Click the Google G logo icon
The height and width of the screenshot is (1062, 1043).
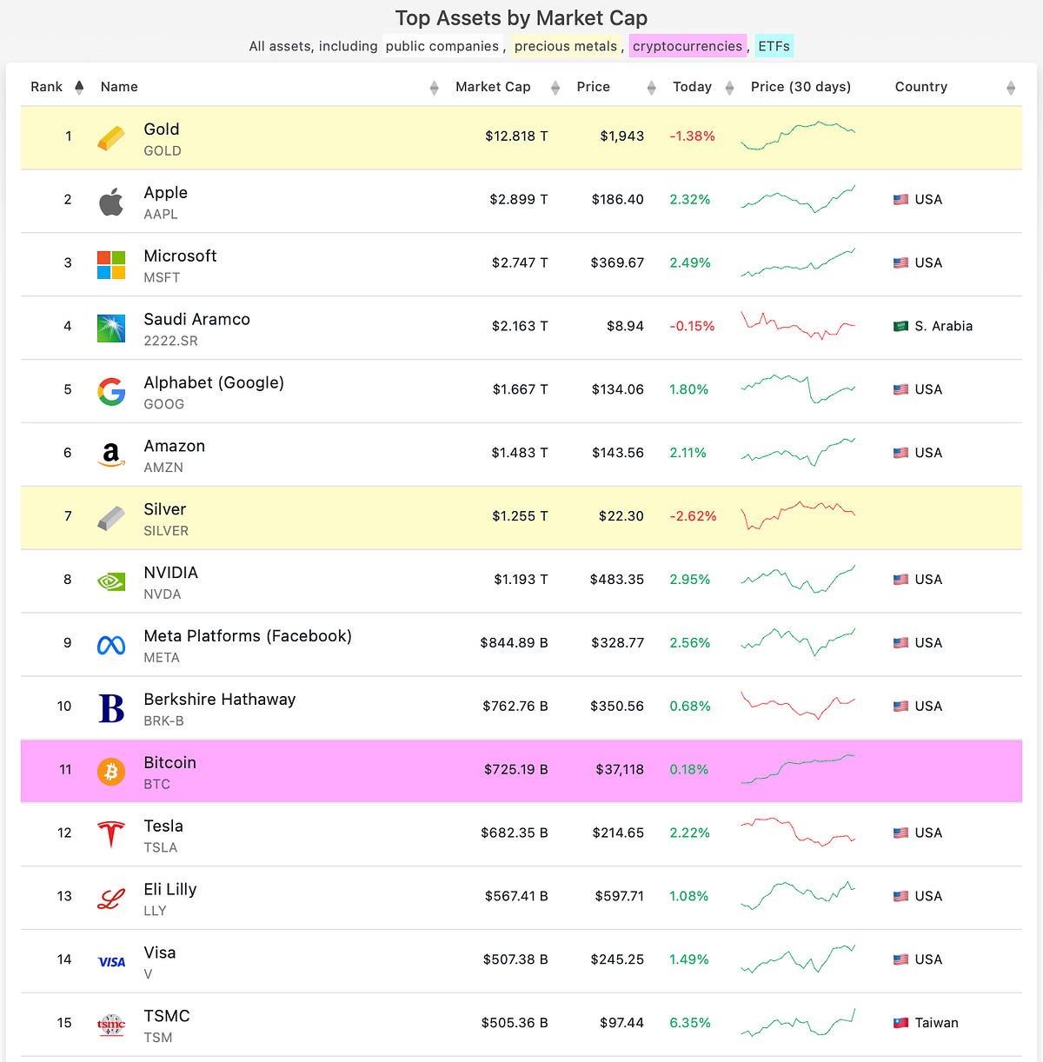pos(111,391)
